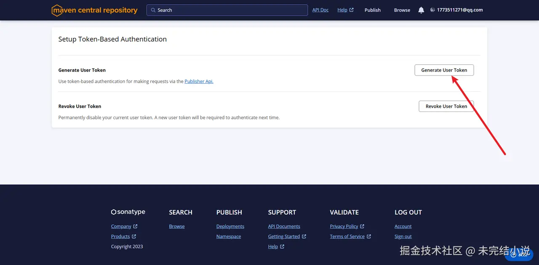Open the API Doc link in header
The image size is (539, 265).
coord(320,10)
